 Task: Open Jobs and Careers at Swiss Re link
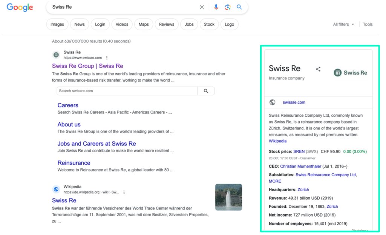click(97, 143)
